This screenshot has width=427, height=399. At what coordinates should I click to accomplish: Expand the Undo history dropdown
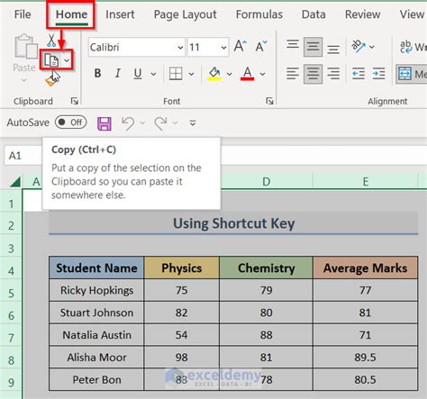[142, 122]
